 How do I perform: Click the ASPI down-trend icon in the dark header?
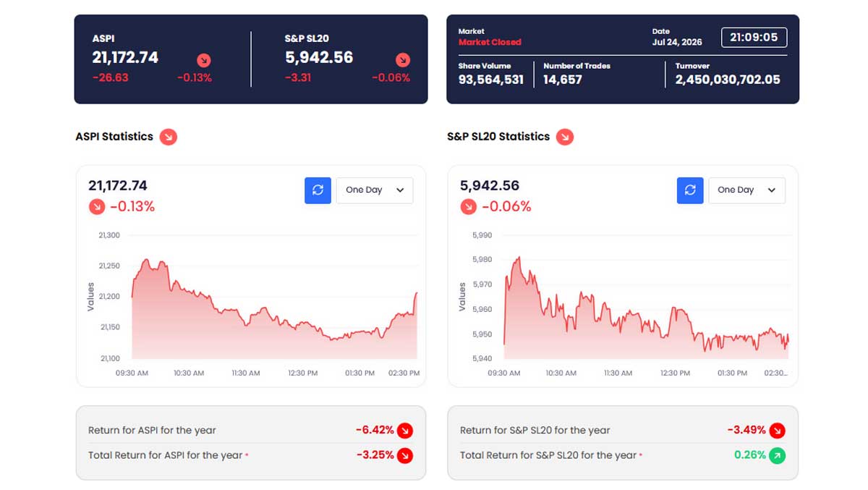pyautogui.click(x=204, y=60)
